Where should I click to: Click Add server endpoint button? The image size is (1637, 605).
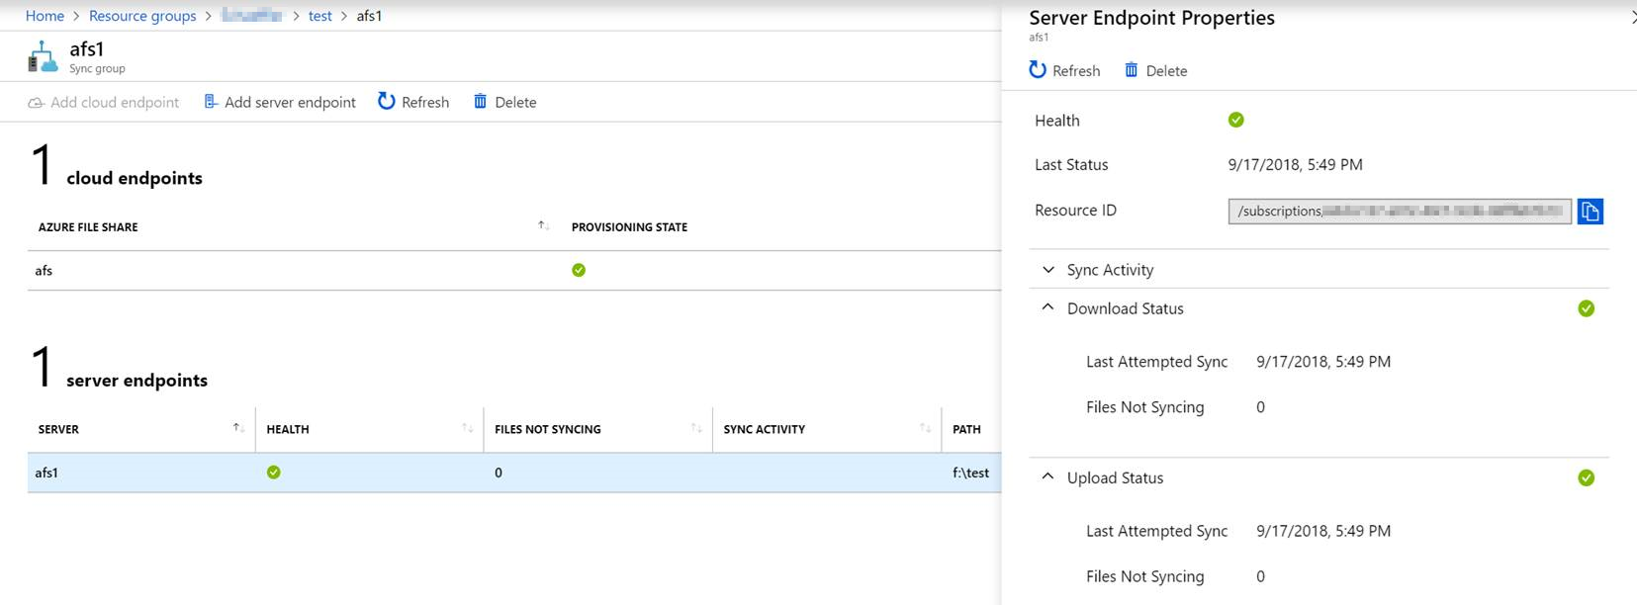coord(280,102)
